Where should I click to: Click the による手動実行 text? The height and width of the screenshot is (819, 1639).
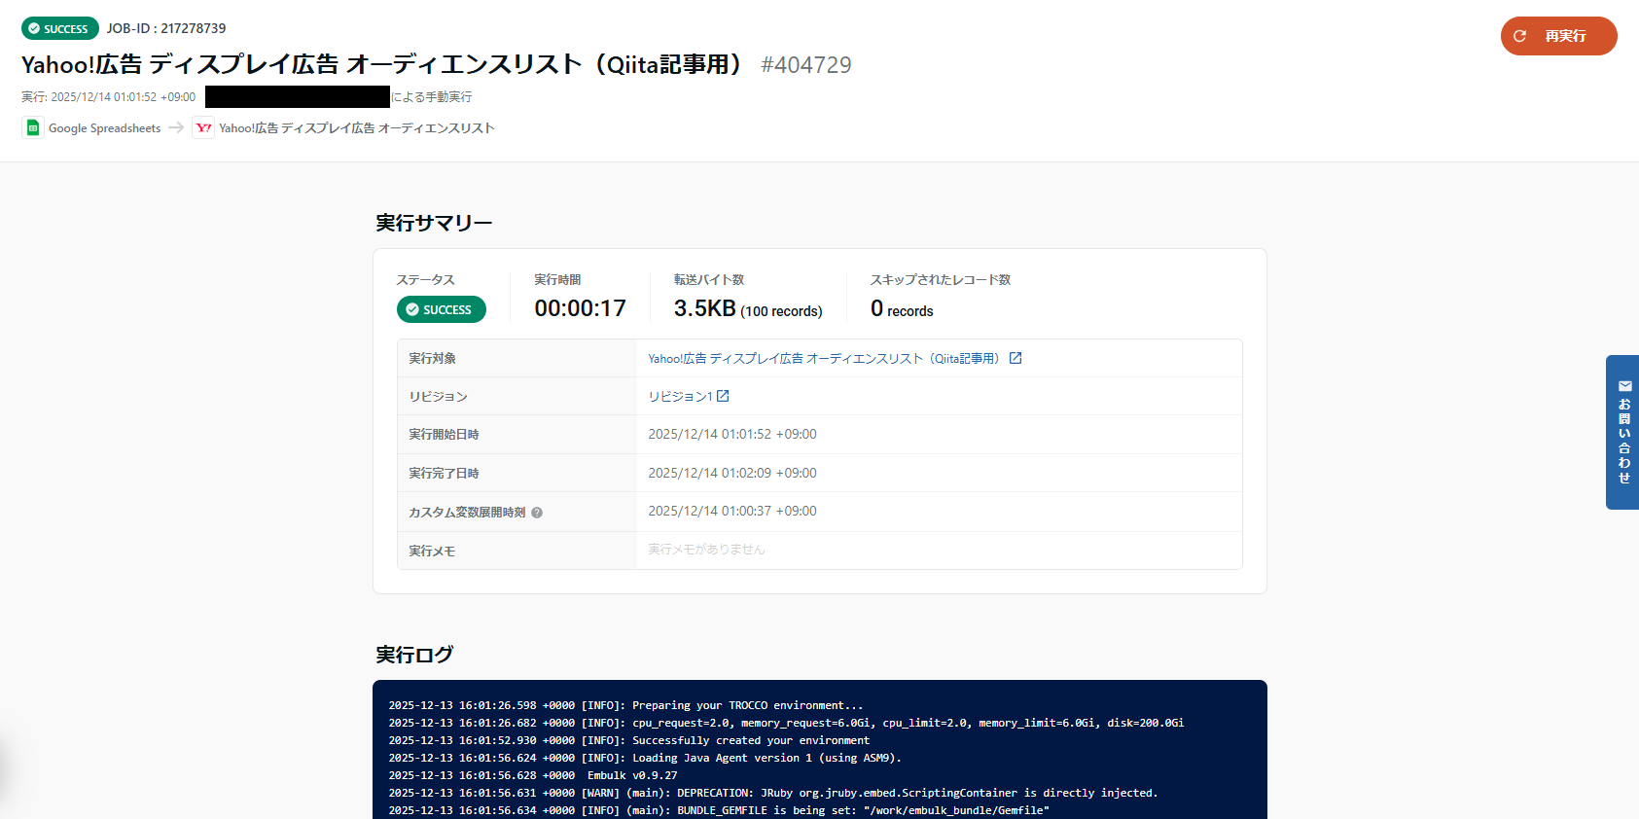431,97
